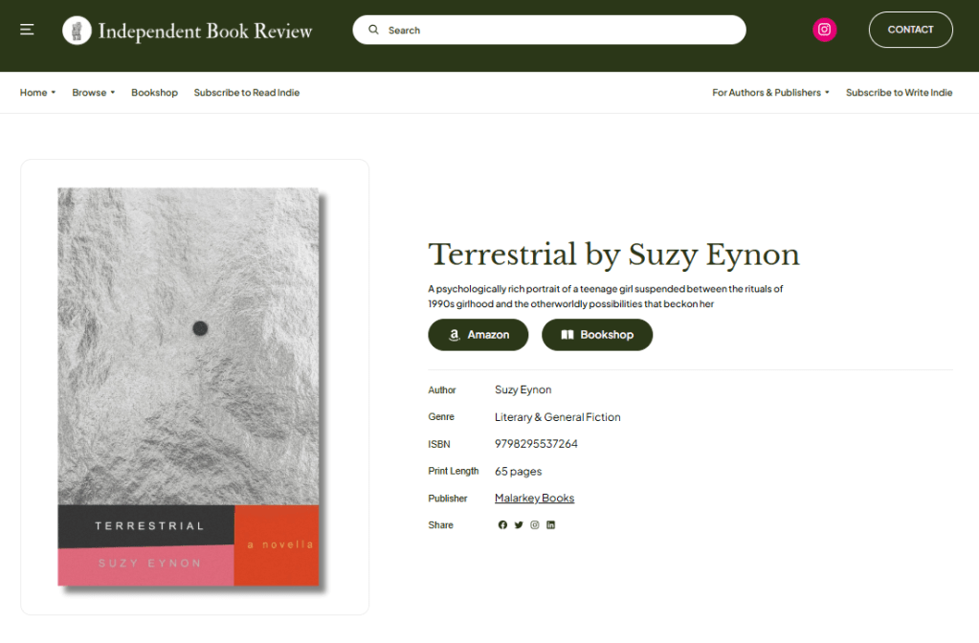The image size is (979, 643).
Task: Share on Facebook icon
Action: click(502, 525)
